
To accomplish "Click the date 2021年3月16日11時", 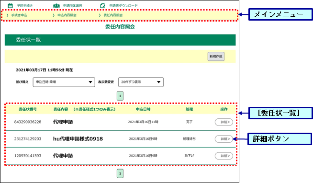I will click(x=143, y=122).
